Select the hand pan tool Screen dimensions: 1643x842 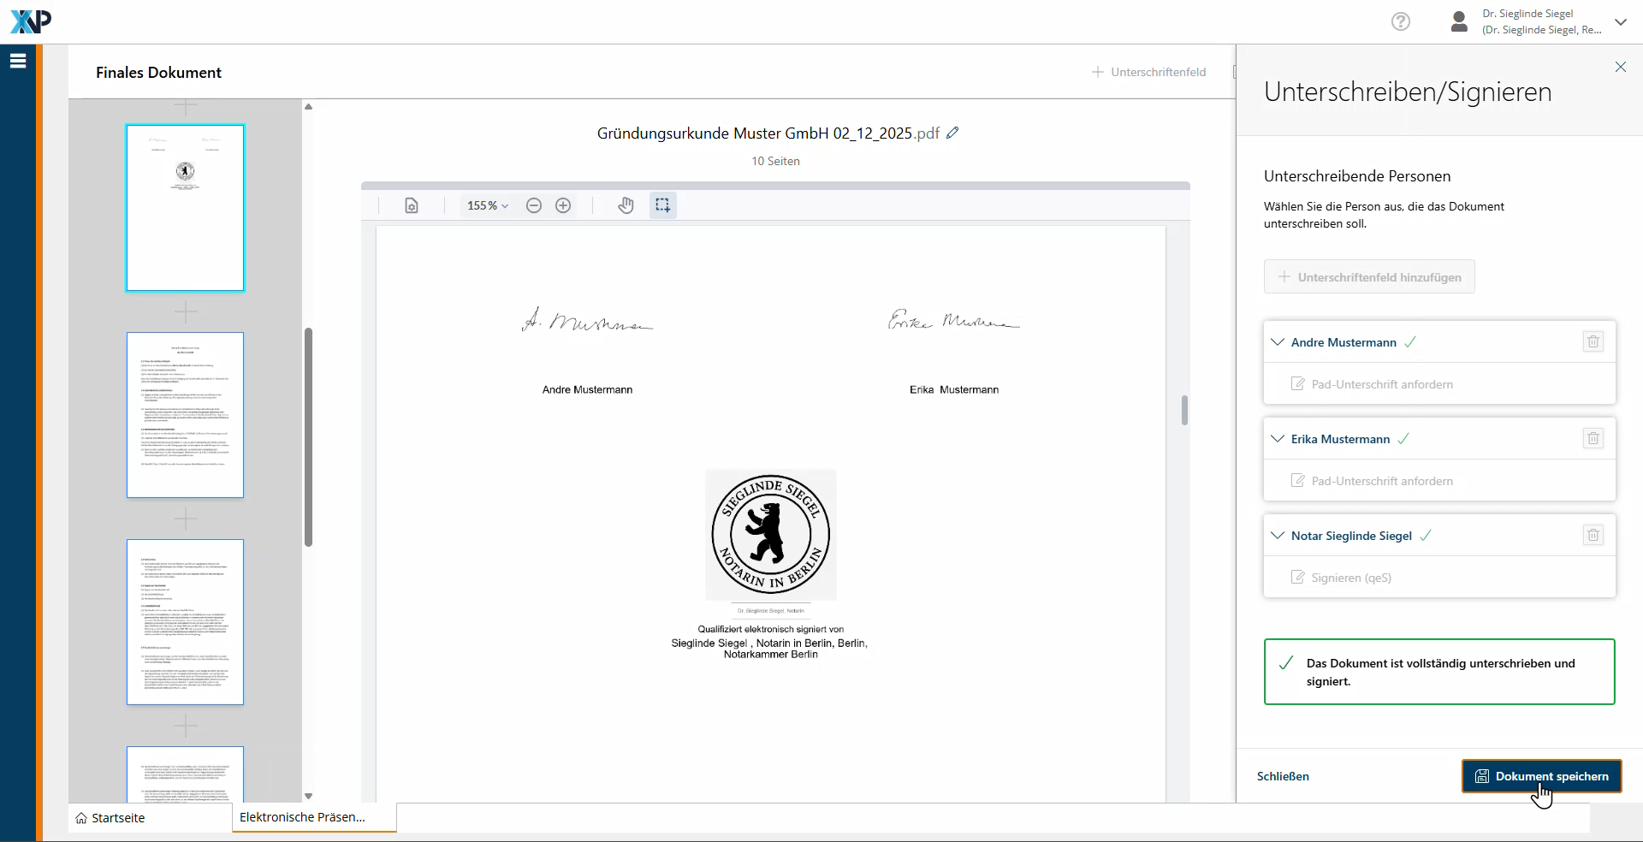click(626, 205)
